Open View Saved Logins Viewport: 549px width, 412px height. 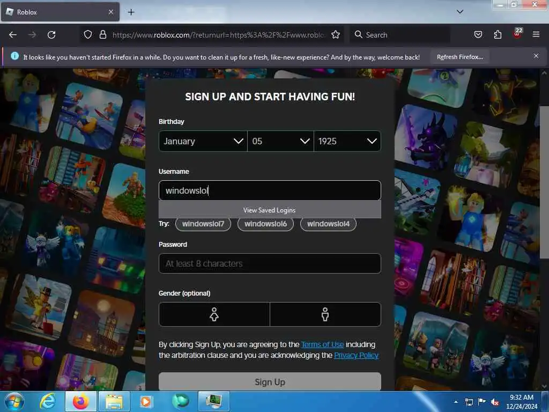click(x=270, y=210)
